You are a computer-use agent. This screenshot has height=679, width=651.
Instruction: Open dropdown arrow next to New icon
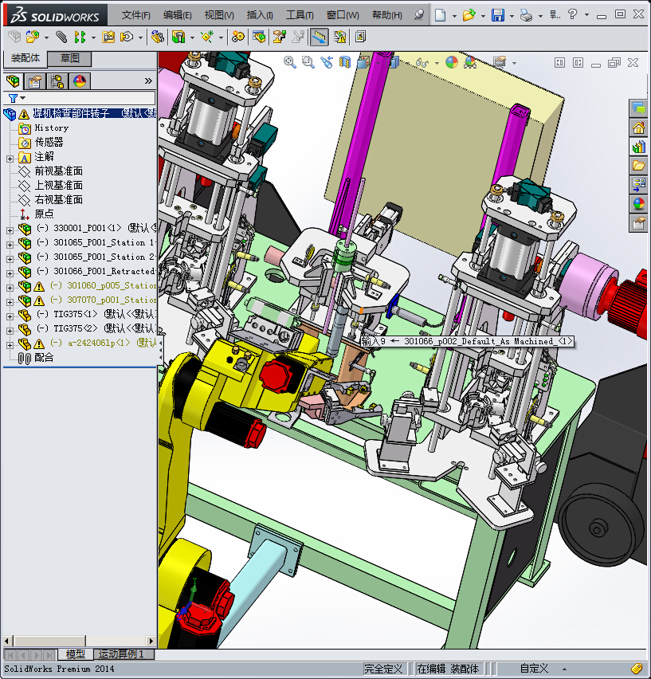click(454, 16)
